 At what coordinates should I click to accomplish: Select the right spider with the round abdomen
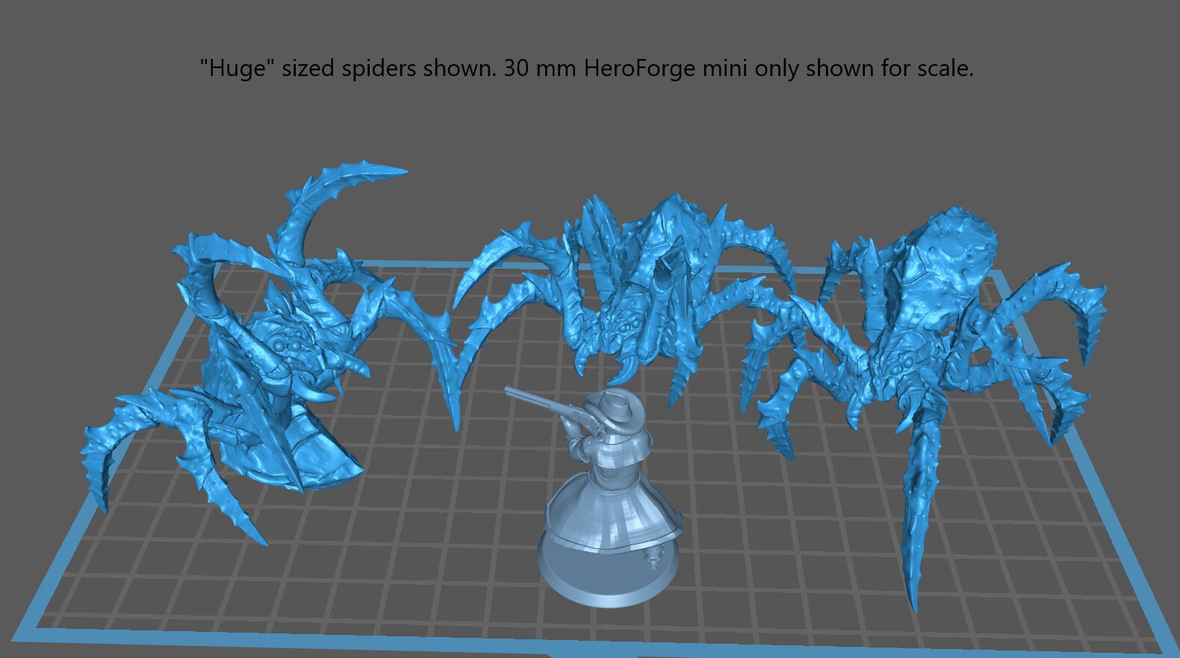pyautogui.click(x=919, y=328)
